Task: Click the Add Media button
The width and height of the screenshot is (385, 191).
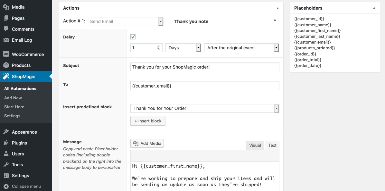Action: pyautogui.click(x=147, y=143)
